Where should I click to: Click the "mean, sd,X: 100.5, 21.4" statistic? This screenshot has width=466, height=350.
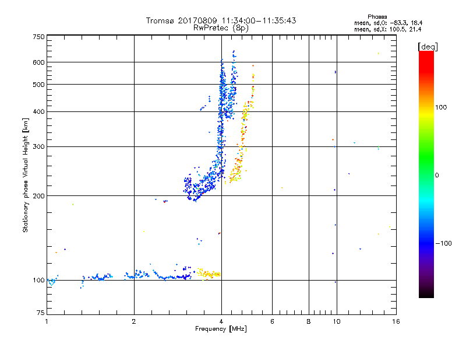point(387,29)
